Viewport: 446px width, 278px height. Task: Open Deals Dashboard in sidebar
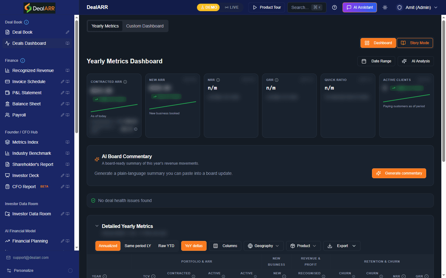coord(29,43)
